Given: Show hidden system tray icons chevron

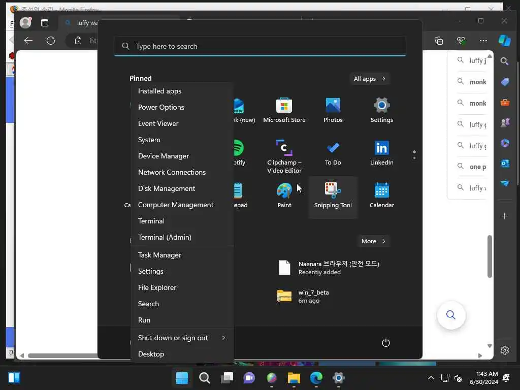Looking at the screenshot, I should click(431, 378).
